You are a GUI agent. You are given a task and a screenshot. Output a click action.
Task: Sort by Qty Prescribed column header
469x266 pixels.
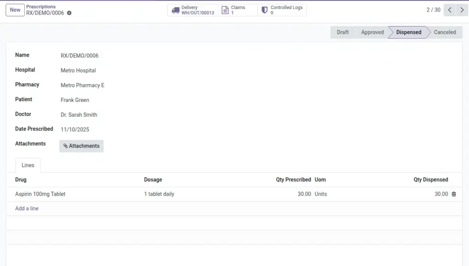click(x=294, y=180)
